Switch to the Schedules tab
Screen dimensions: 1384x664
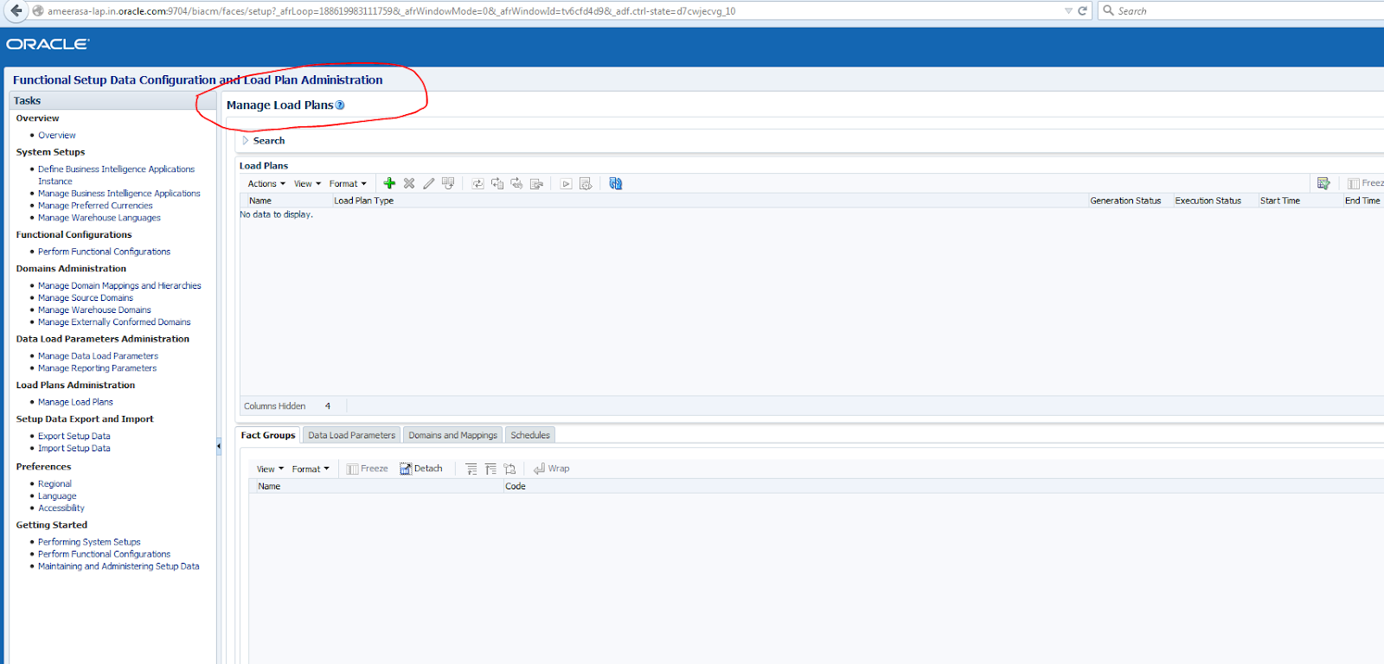(530, 435)
